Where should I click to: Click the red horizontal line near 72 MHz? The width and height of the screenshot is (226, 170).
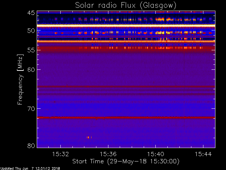tap(126, 118)
